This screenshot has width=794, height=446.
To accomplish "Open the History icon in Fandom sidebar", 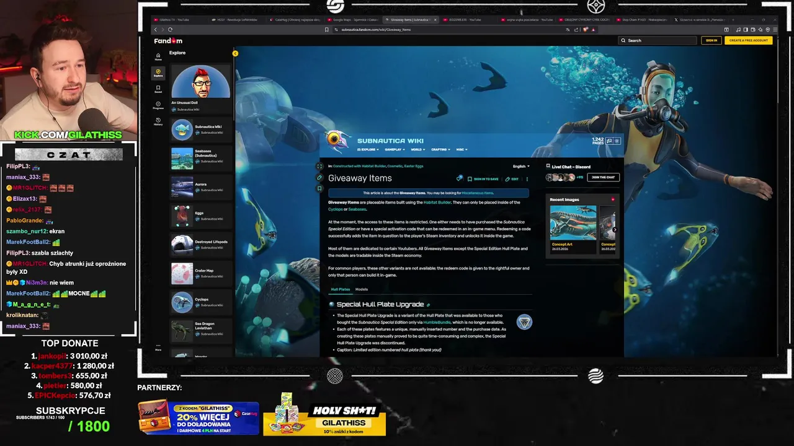I will tap(158, 121).
